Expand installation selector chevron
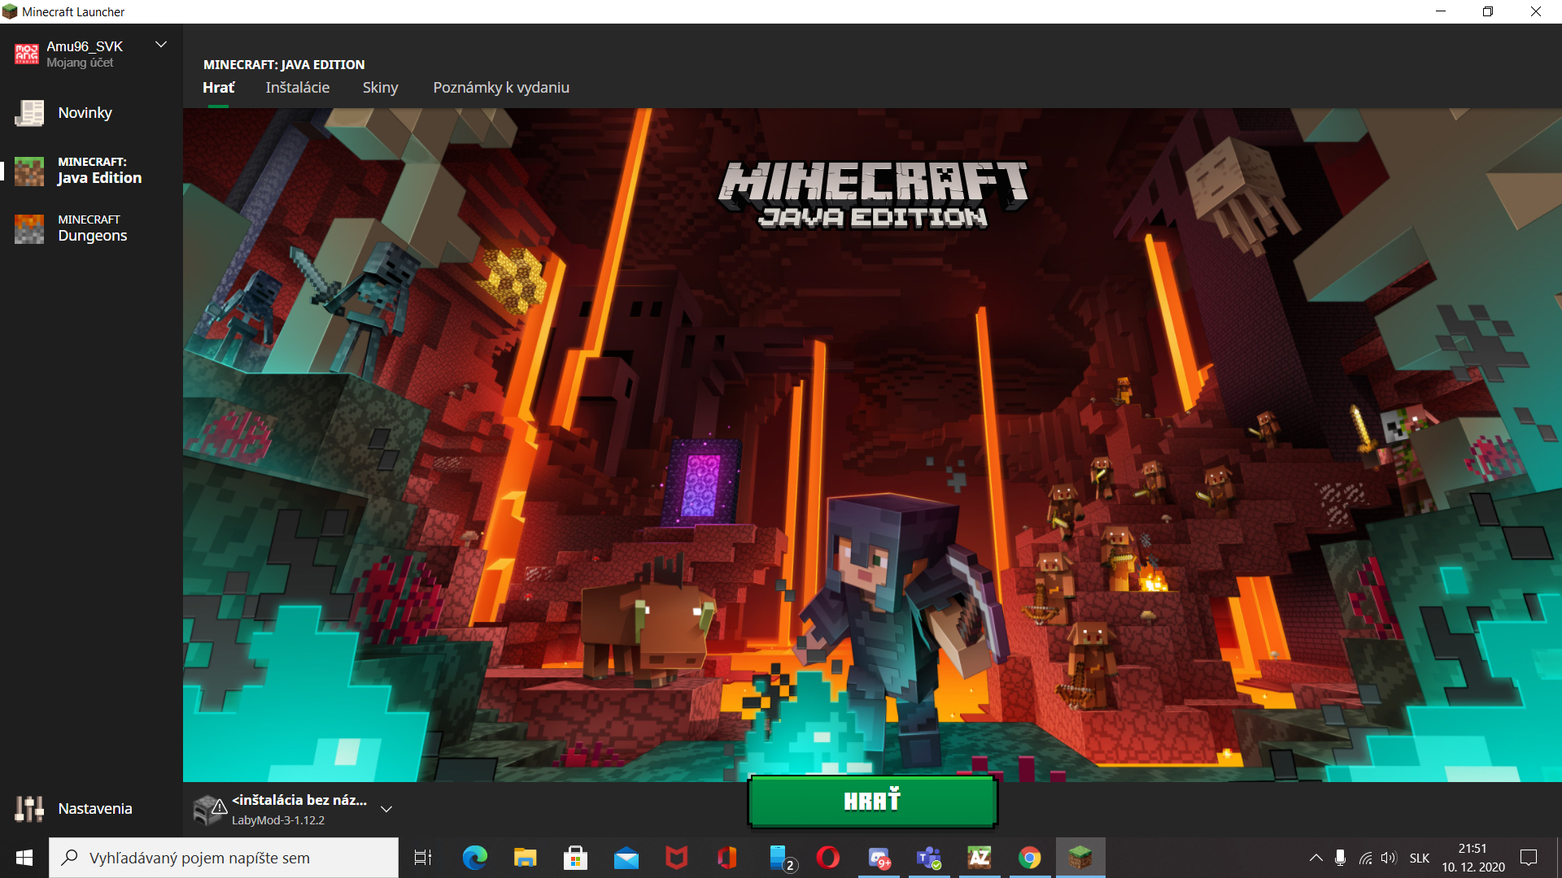This screenshot has height=878, width=1562. pos(386,809)
